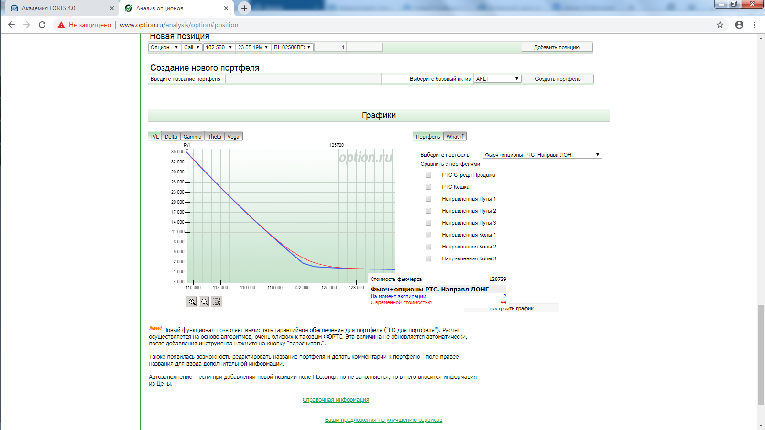
Task: Open the Call option type dropdown
Action: coord(192,47)
